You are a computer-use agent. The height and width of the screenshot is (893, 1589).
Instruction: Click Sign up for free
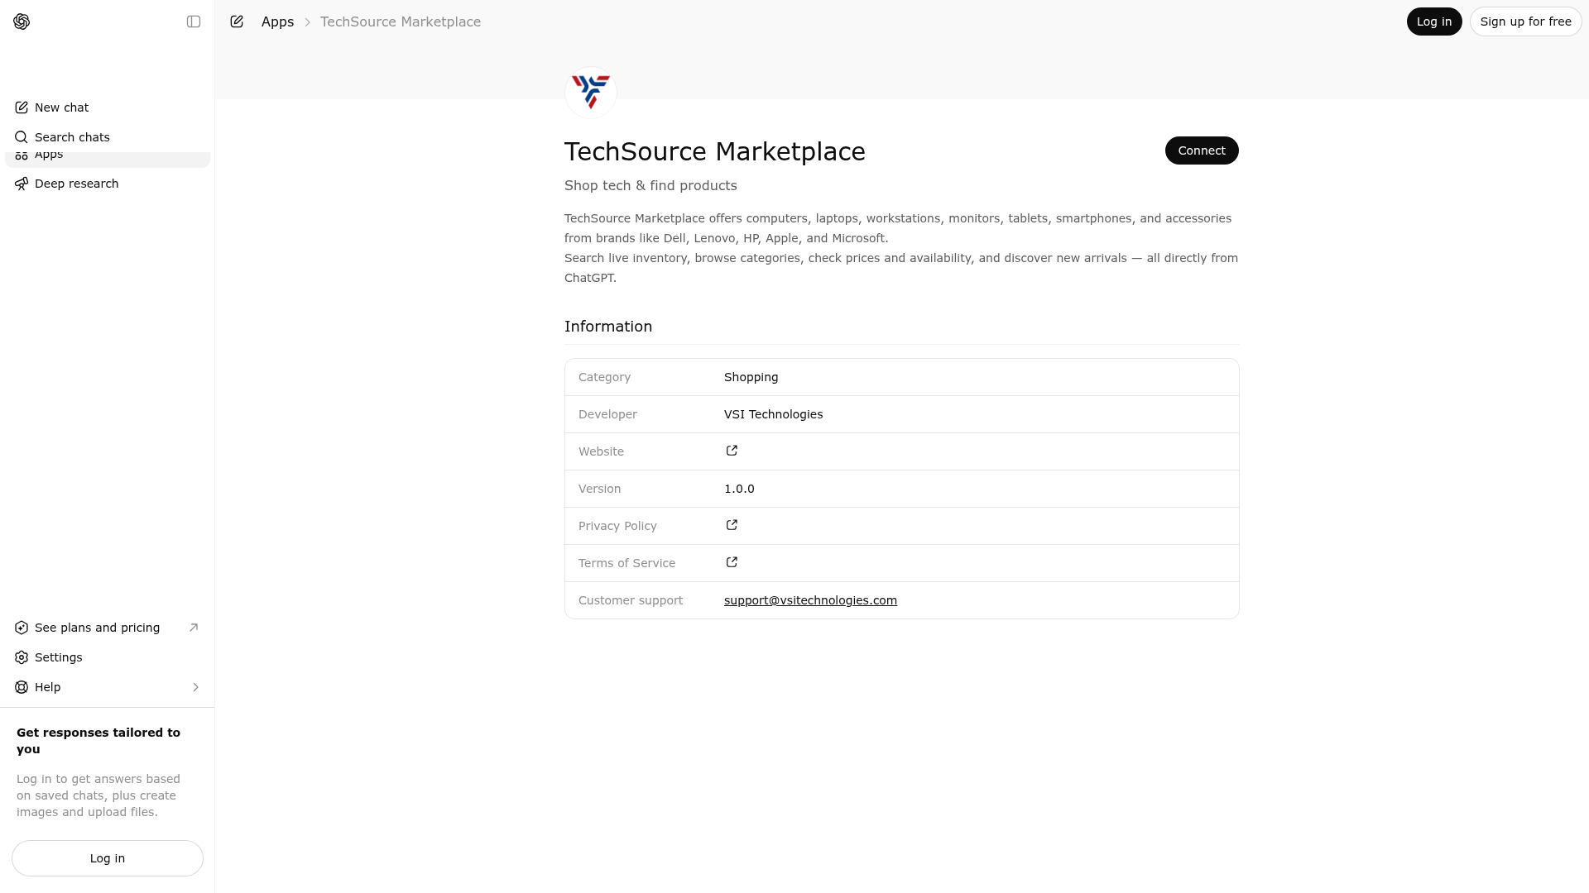[x=1525, y=21]
